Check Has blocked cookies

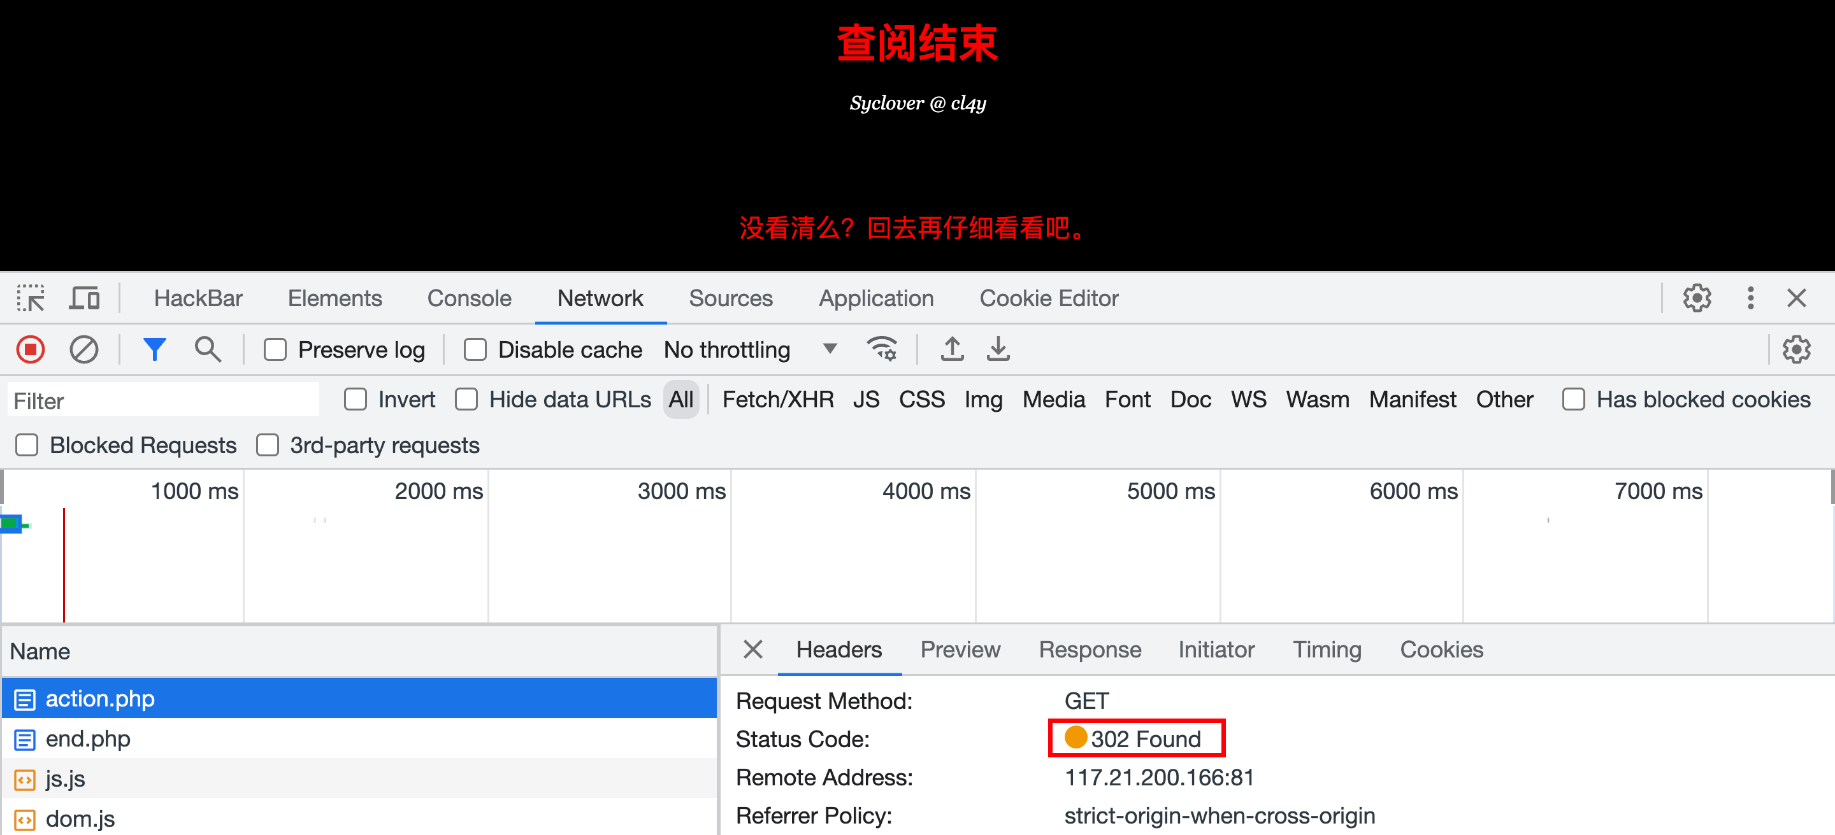coord(1573,399)
